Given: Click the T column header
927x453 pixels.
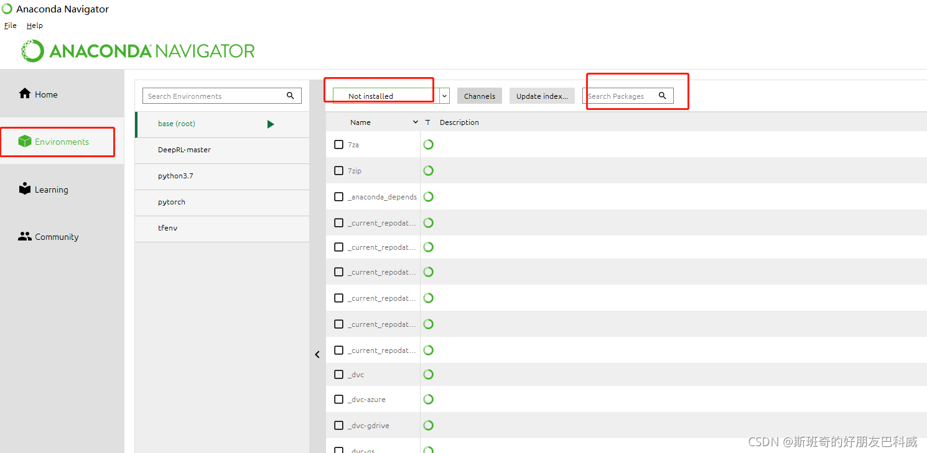Looking at the screenshot, I should pyautogui.click(x=427, y=122).
